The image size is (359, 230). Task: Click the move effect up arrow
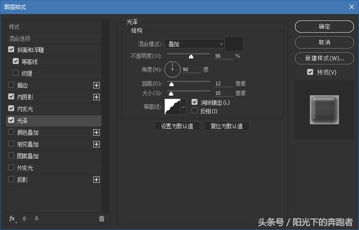pos(24,219)
